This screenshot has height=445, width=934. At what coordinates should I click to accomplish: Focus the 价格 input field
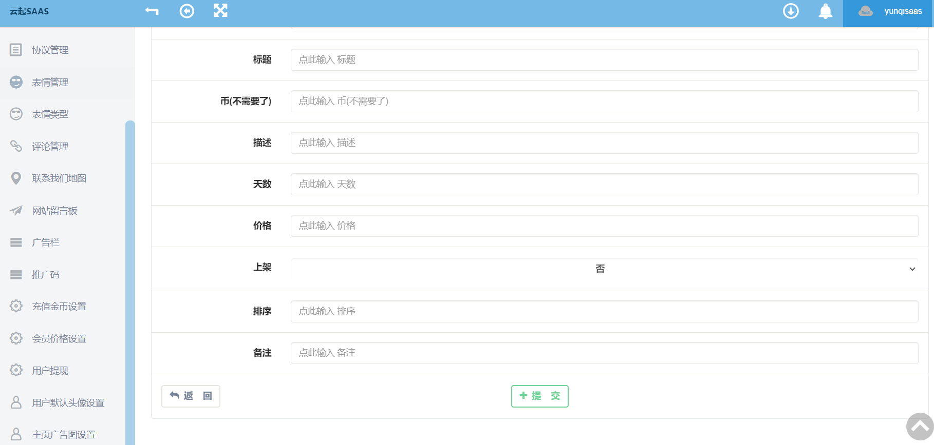[x=604, y=226]
